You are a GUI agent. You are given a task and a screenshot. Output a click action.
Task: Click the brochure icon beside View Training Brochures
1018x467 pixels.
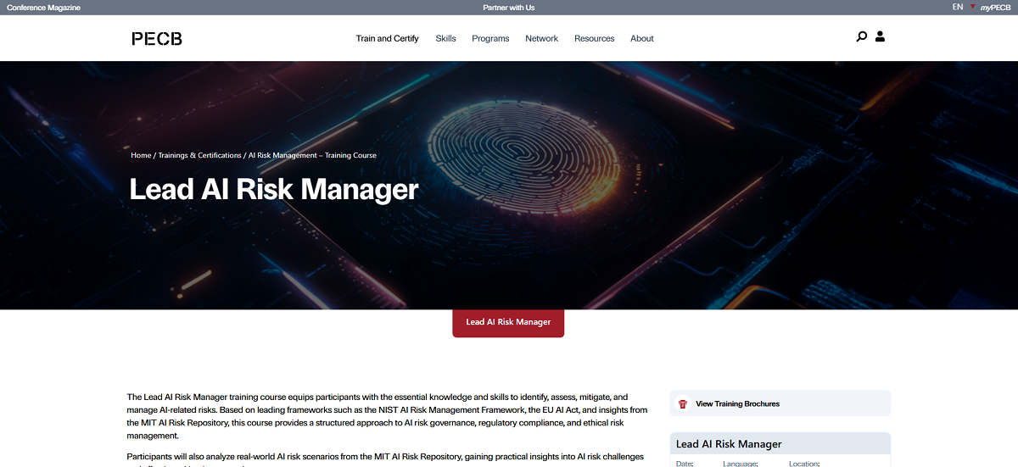(683, 403)
